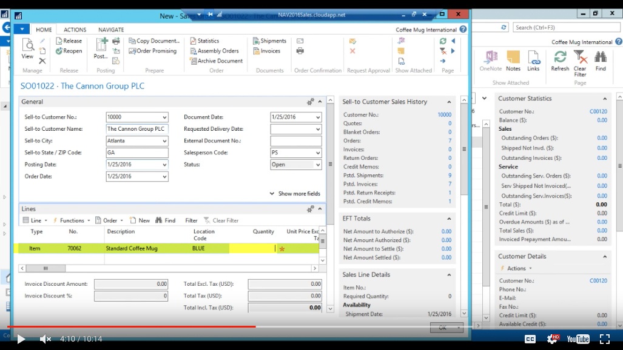Image resolution: width=623 pixels, height=350 pixels.
Task: Open Order Promising action
Action: (153, 51)
